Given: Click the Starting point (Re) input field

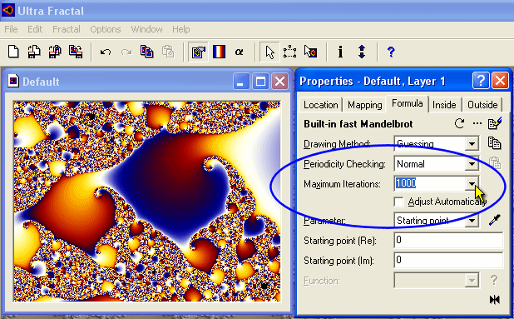Looking at the screenshot, I should tap(448, 240).
